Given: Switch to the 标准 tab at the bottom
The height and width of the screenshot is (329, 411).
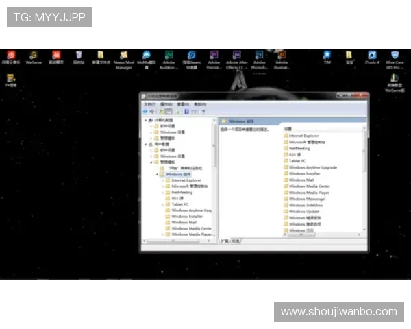Looking at the screenshot, I should point(236,241).
